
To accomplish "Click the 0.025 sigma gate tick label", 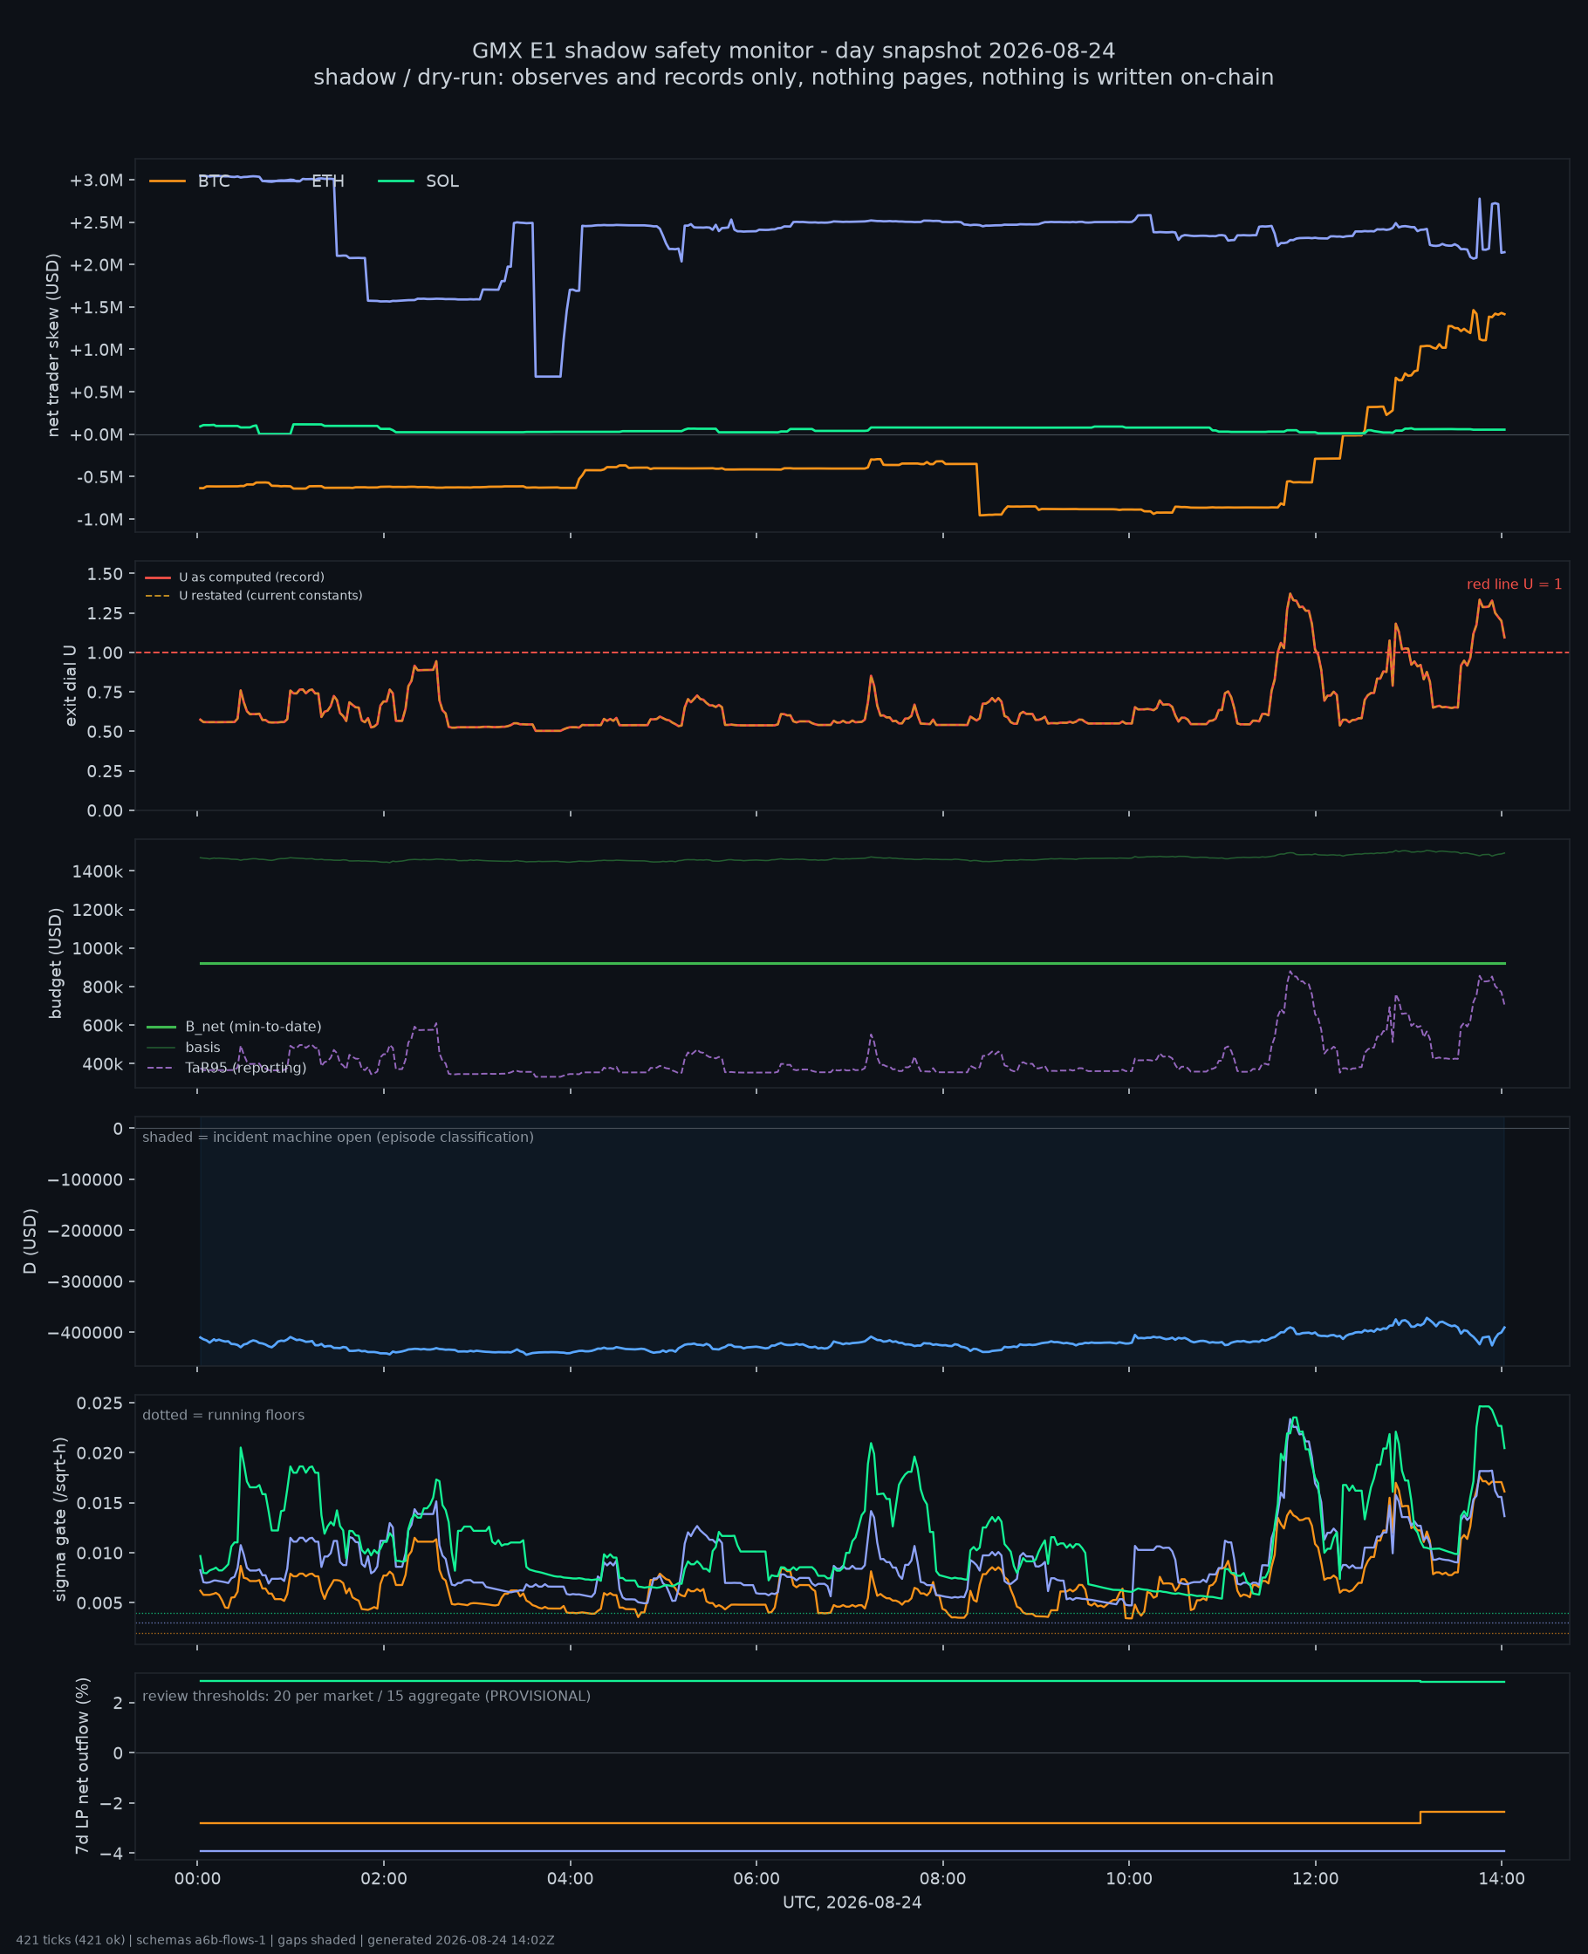I will (99, 1404).
